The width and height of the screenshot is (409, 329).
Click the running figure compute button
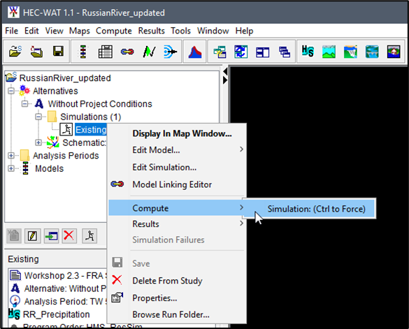[89, 236]
